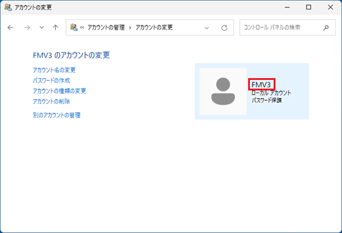This screenshot has width=342, height=233.
Task: Click the FMV3 のアカウントの変更 heading
Action: 72,55
